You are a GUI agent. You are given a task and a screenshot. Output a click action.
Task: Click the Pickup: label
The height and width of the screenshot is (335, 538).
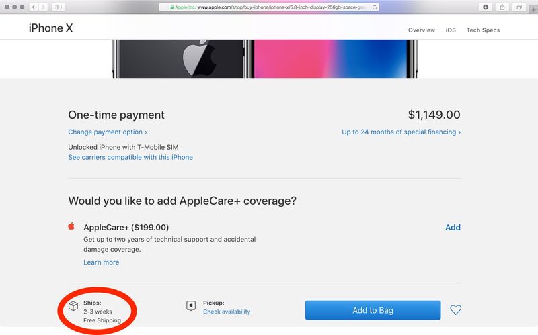tap(213, 303)
